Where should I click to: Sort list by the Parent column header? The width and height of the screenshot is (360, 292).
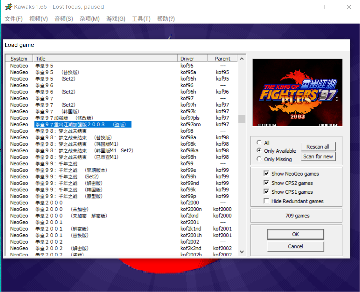[x=222, y=59]
